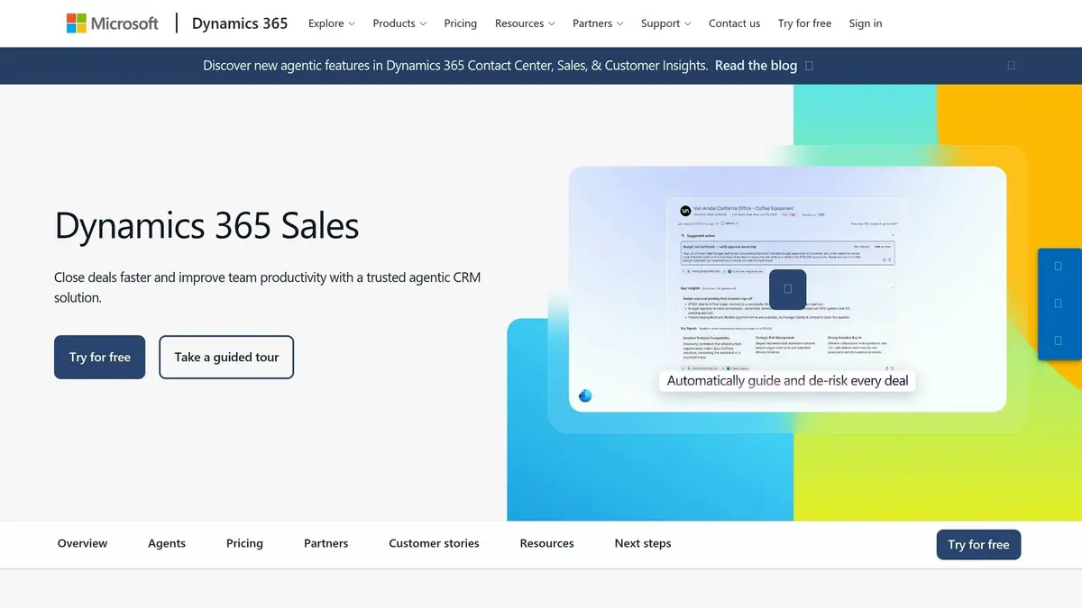This screenshot has width=1082, height=608.
Task: Click Sign in in the header
Action: coord(866,23)
